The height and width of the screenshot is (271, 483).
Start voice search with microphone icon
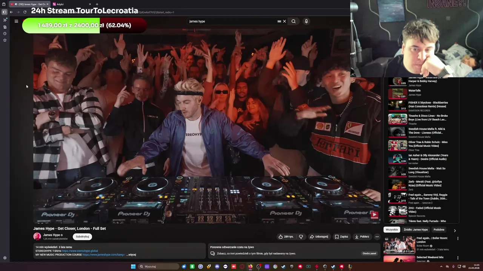(306, 21)
